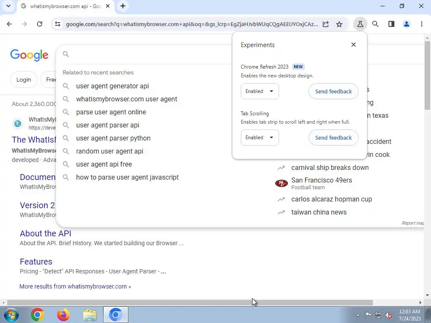
Task: Click the horizontal scrollbar right arrow
Action: click(x=420, y=303)
